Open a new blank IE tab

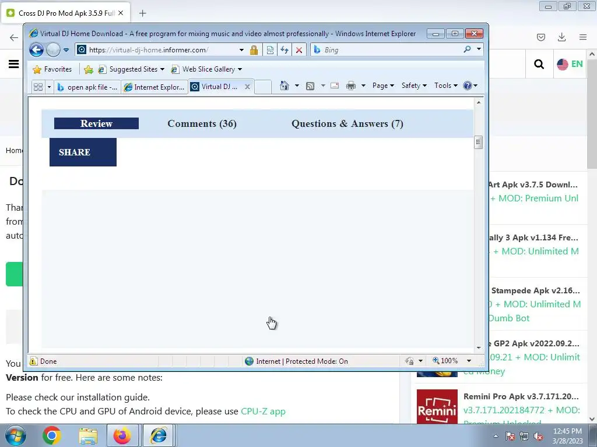click(263, 87)
